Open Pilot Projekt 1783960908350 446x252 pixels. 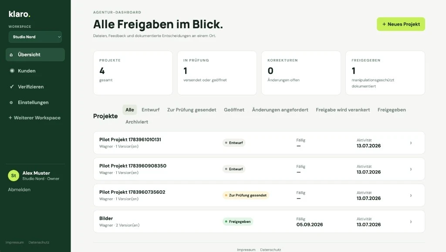(x=259, y=169)
